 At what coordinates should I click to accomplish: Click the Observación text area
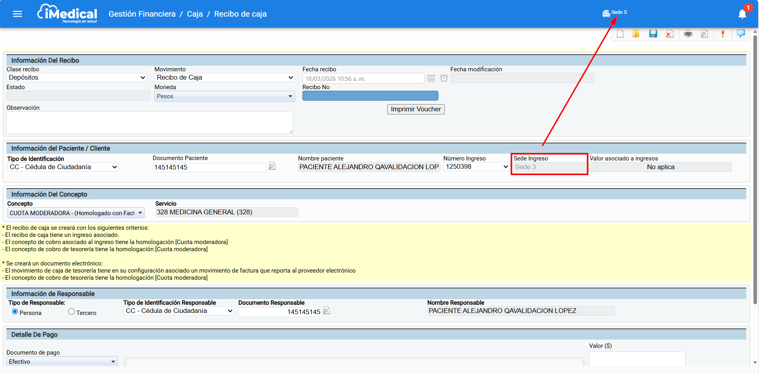[150, 122]
